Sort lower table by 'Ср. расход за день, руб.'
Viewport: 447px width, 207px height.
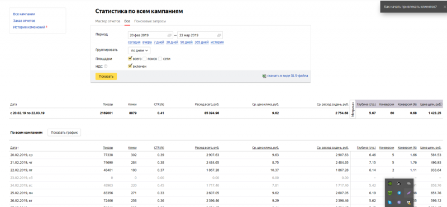(332, 148)
